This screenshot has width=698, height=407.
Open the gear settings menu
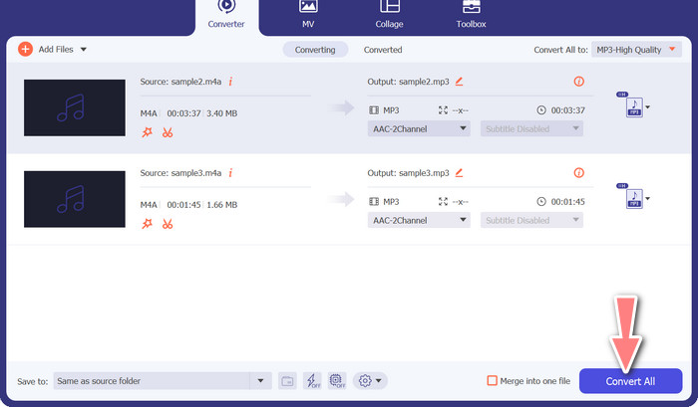(370, 381)
